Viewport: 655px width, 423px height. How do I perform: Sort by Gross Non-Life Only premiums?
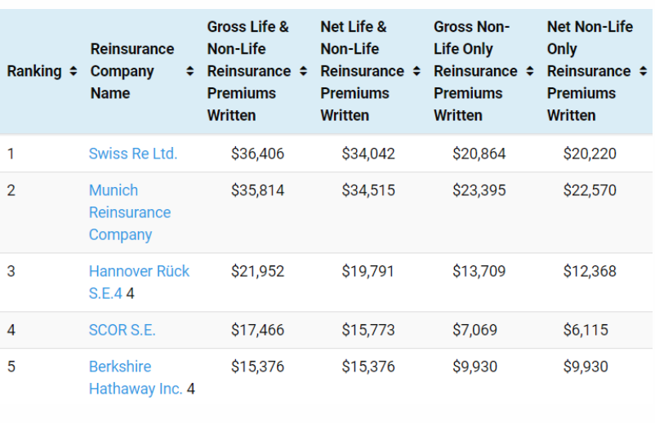click(530, 72)
